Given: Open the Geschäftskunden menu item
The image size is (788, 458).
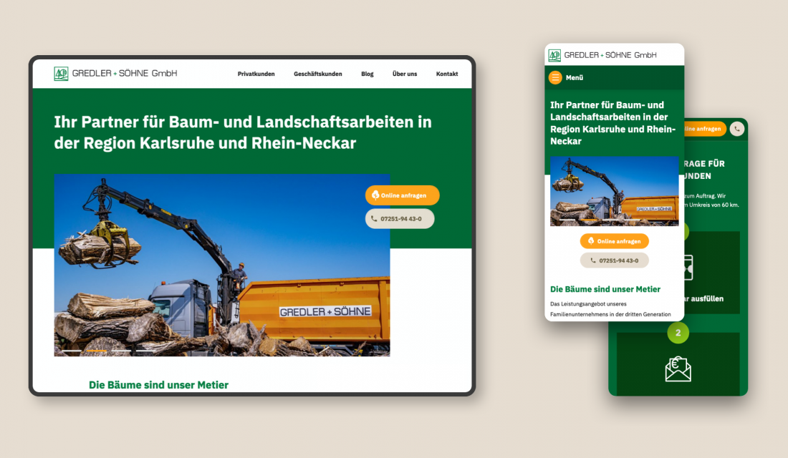Looking at the screenshot, I should point(317,74).
